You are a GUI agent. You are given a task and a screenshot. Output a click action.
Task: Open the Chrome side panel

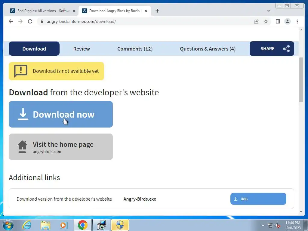[x=278, y=21]
